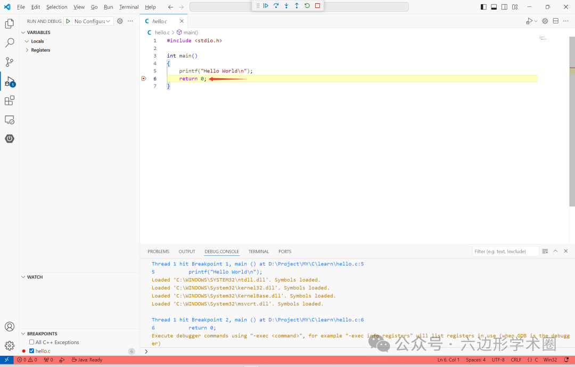Uncheck the hello.c breakpoint in Breakpoints panel
Viewport: 575px width, 367px height.
point(31,351)
